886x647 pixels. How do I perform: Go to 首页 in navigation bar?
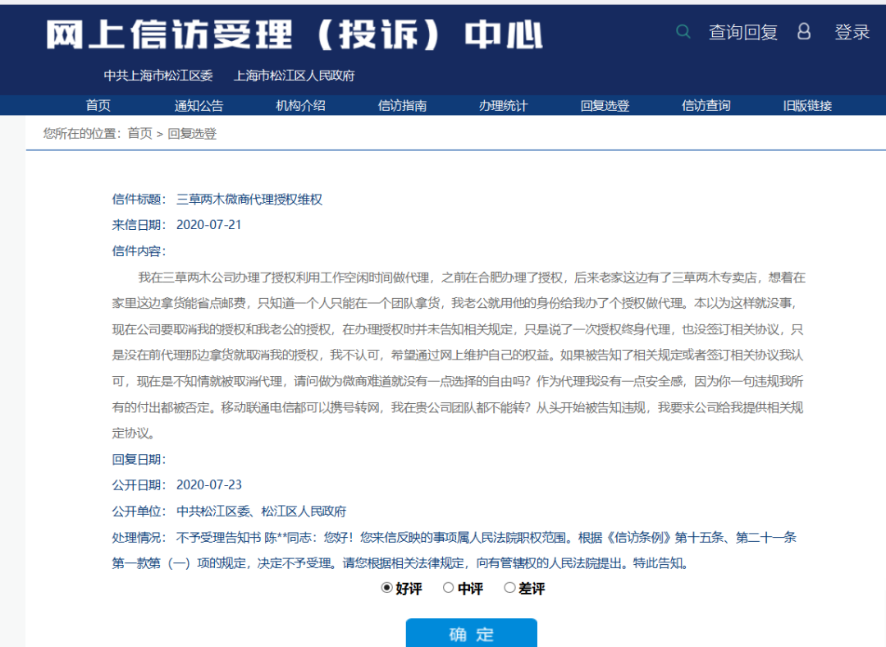click(98, 106)
